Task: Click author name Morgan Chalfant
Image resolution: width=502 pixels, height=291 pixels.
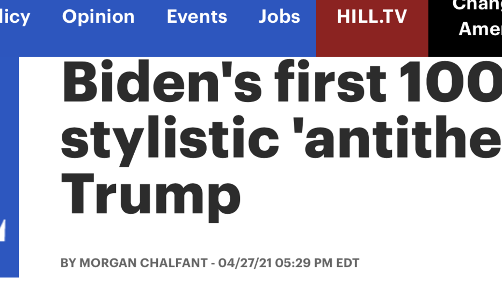Action: (x=143, y=263)
